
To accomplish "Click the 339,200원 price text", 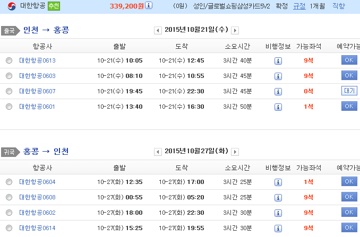I will pyautogui.click(x=127, y=6).
